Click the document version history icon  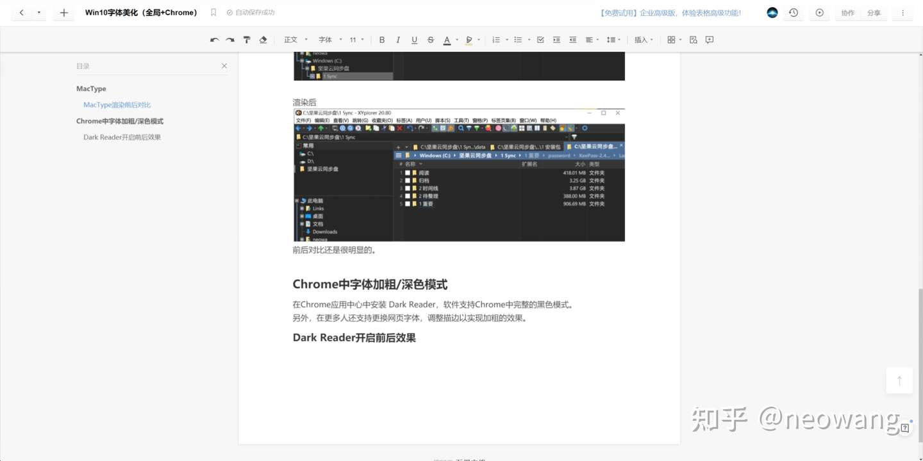click(x=794, y=13)
